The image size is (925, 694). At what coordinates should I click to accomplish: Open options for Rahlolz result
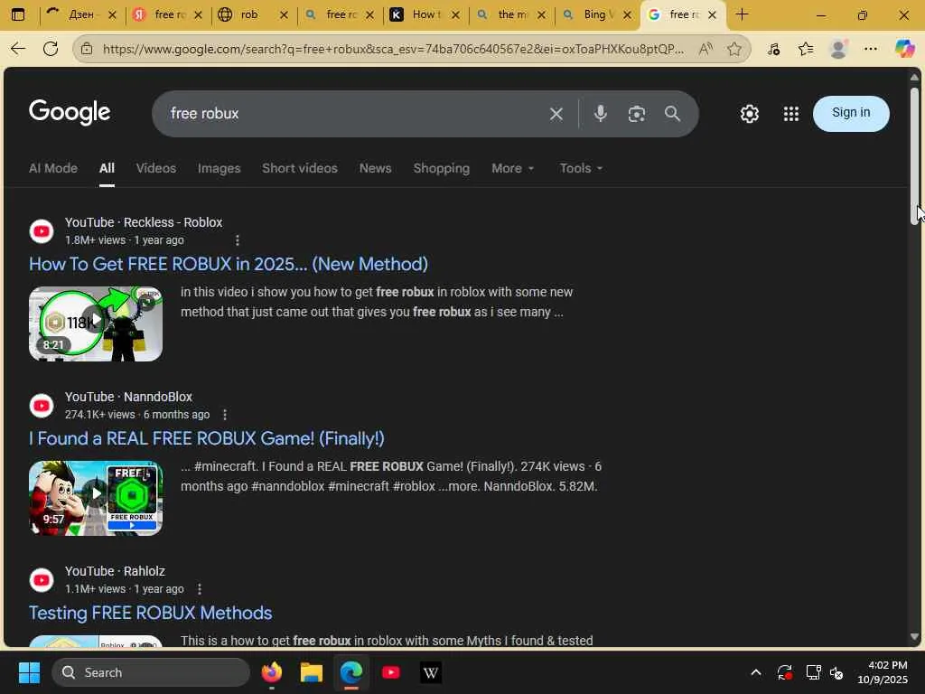[200, 589]
